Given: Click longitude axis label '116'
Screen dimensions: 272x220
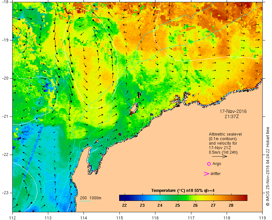Looking at the screenshot, I should (155, 218).
